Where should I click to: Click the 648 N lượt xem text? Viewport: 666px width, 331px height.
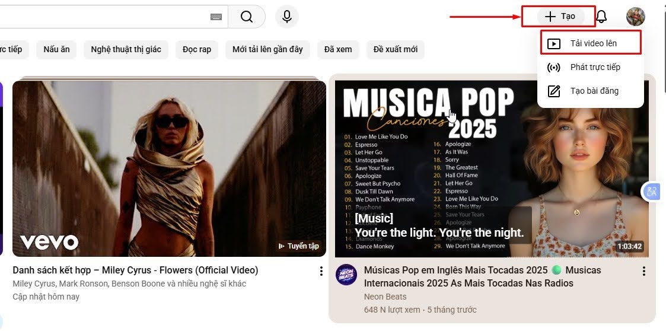pos(392,310)
